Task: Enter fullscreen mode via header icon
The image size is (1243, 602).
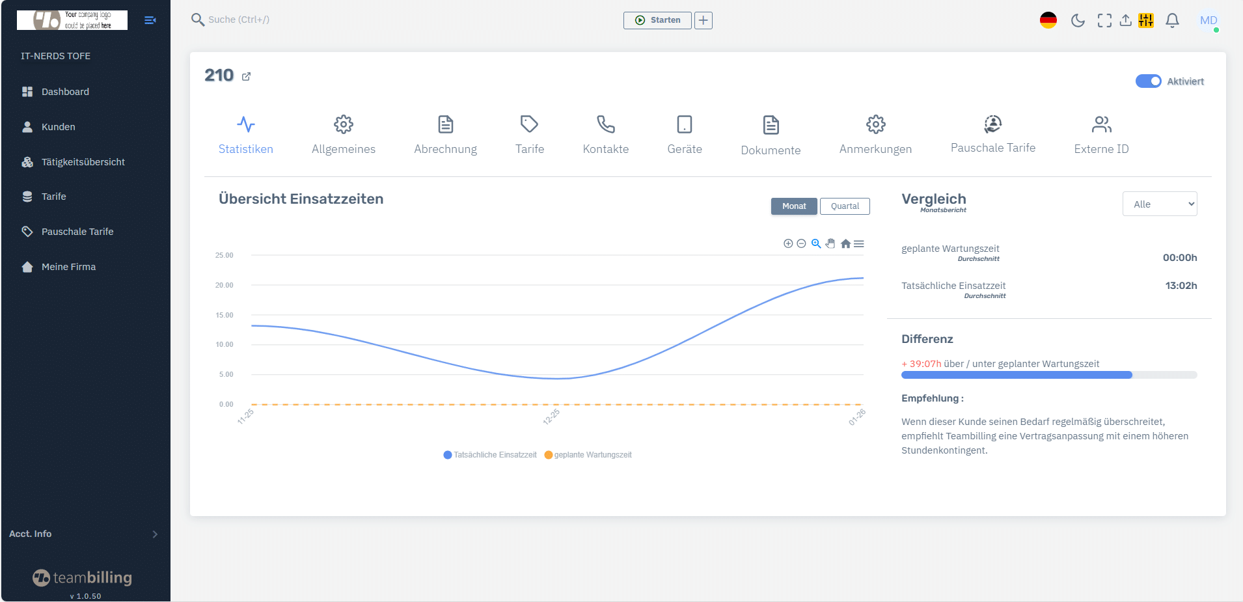Action: 1104,21
